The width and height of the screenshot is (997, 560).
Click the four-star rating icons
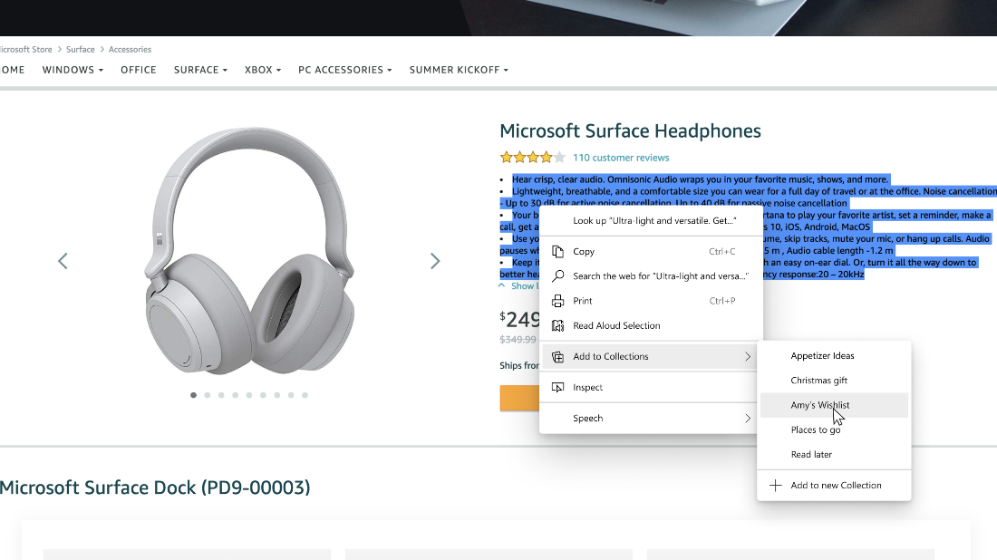tap(532, 157)
